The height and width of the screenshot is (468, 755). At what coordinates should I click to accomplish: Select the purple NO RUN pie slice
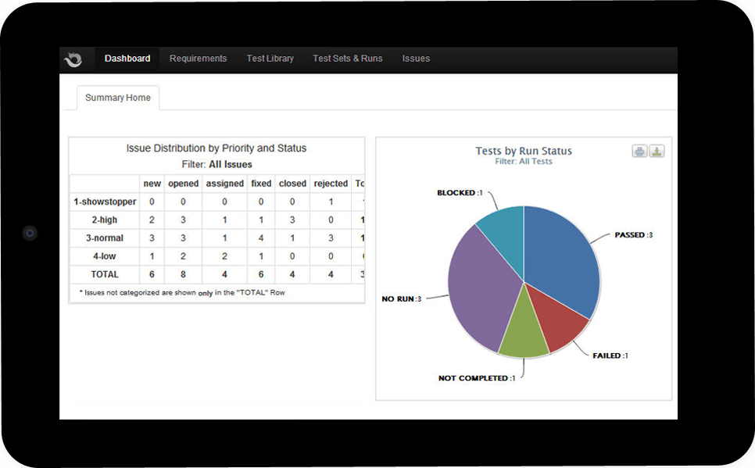coord(481,289)
